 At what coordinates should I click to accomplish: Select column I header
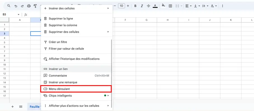[x=189, y=20]
